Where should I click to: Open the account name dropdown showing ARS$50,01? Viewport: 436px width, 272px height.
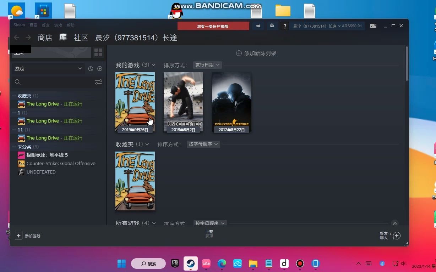(x=327, y=25)
